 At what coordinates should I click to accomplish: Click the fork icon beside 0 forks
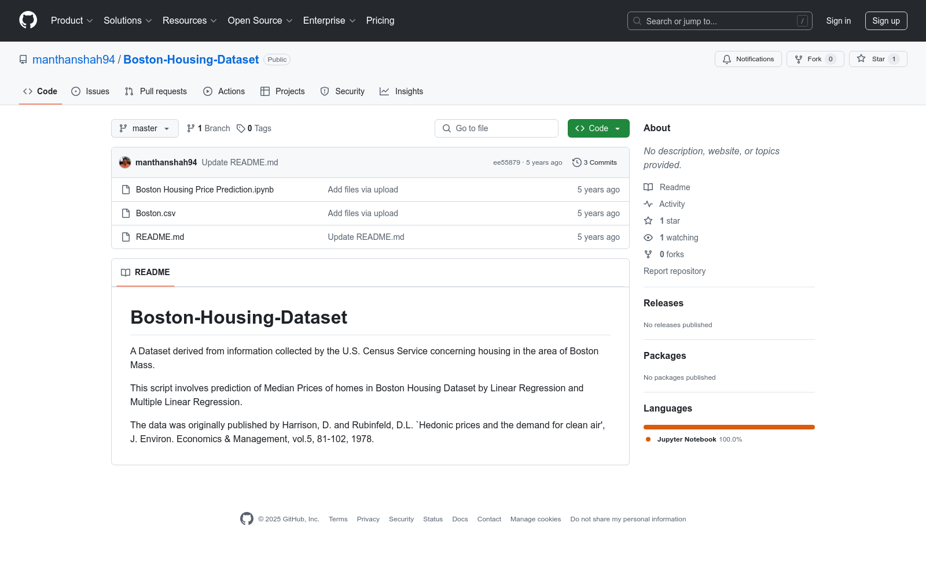click(648, 254)
